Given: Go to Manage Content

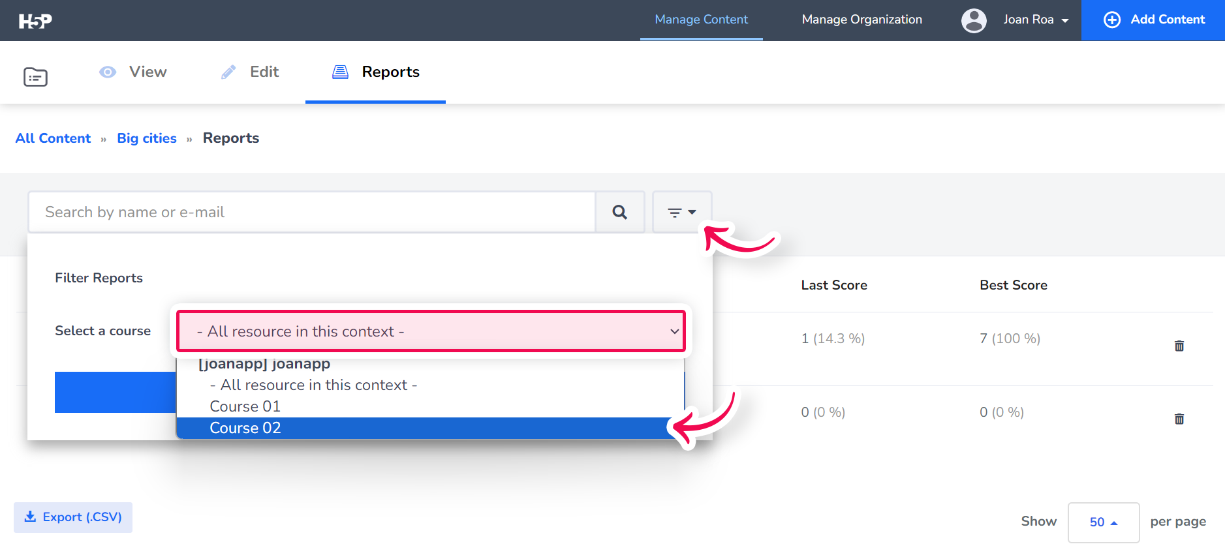Looking at the screenshot, I should pos(702,20).
